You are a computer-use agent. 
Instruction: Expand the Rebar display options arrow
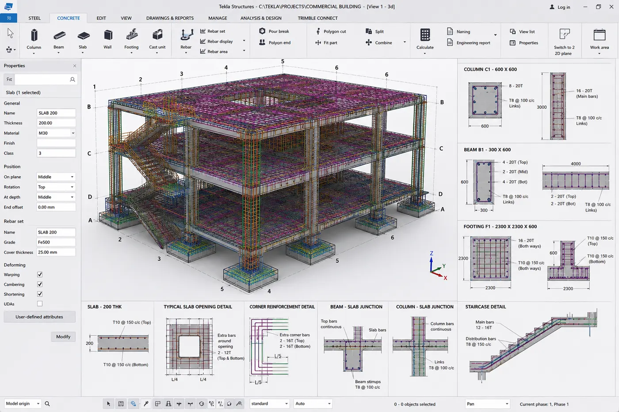pos(244,41)
